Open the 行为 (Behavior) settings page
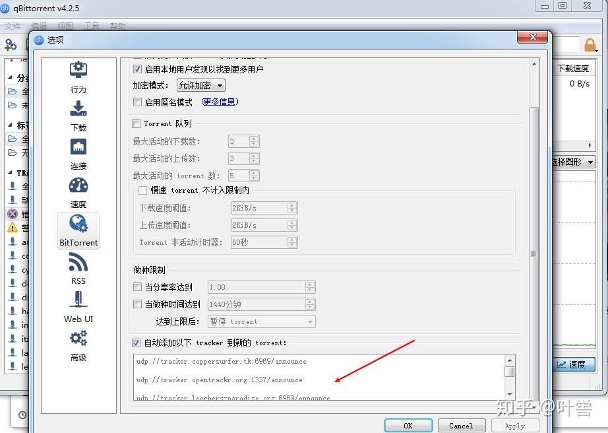 pyautogui.click(x=78, y=78)
